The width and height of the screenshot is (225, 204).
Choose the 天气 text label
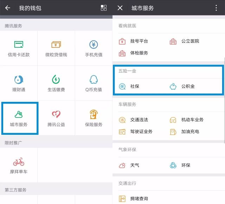(x=135, y=165)
